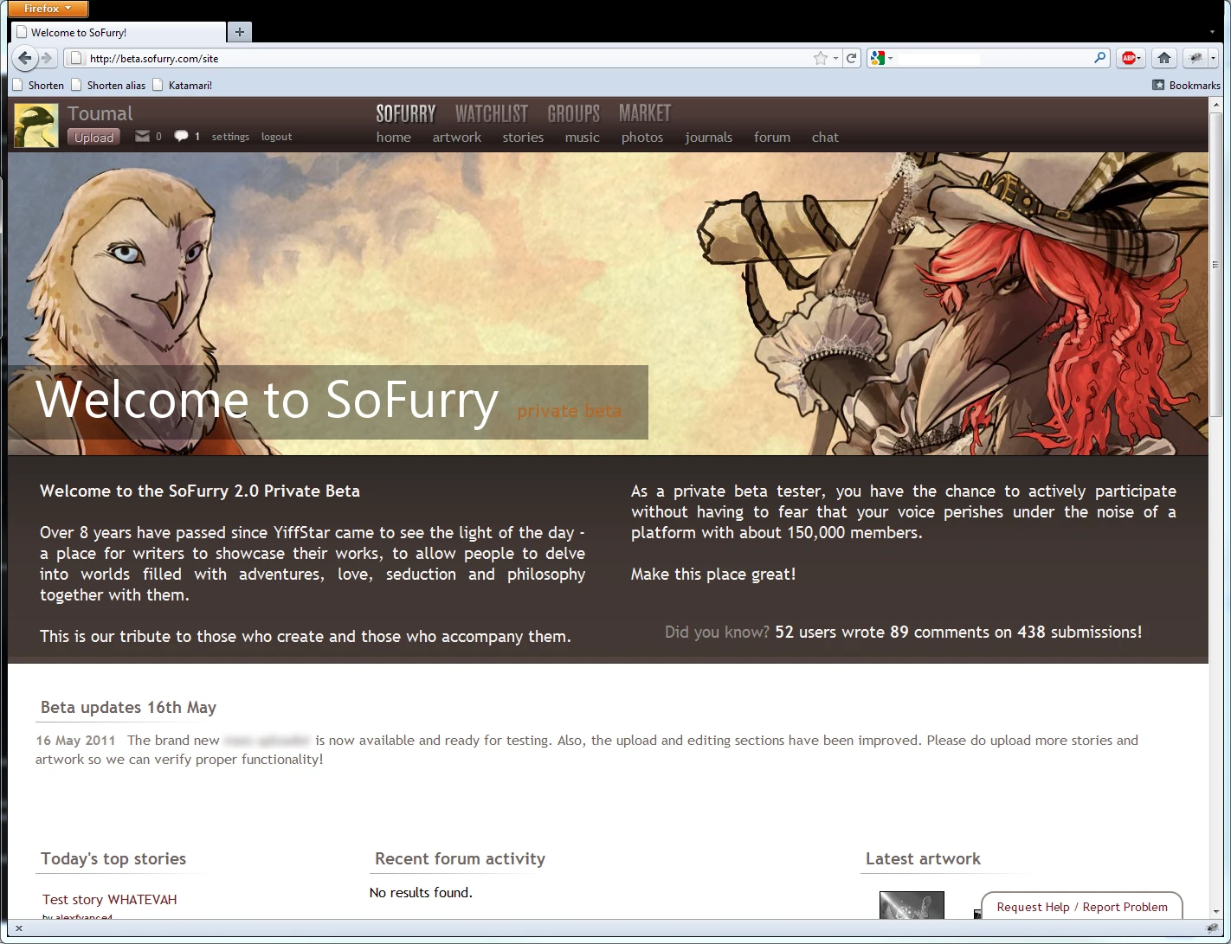The image size is (1231, 944).
Task: Open the GROUPS section
Action: (x=573, y=113)
